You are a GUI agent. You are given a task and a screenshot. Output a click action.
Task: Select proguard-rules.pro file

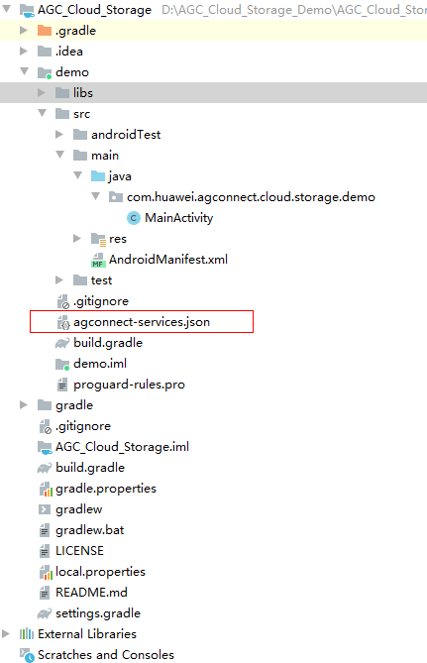point(129,385)
